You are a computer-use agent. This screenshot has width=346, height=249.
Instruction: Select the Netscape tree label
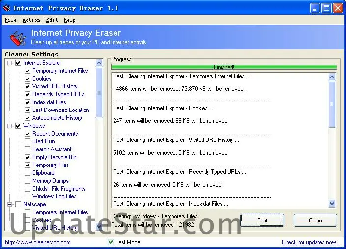click(34, 204)
